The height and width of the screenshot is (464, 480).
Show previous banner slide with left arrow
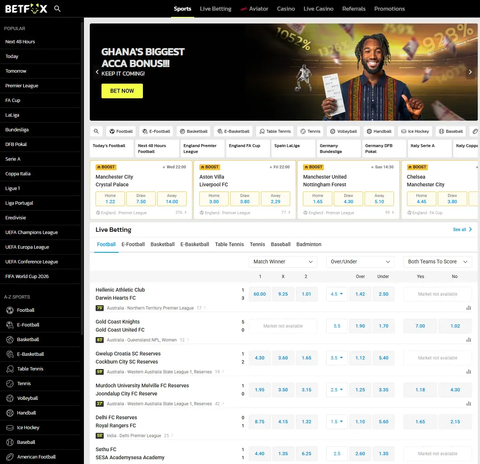[97, 72]
